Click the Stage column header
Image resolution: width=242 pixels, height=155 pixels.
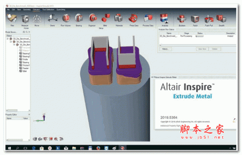186,33
